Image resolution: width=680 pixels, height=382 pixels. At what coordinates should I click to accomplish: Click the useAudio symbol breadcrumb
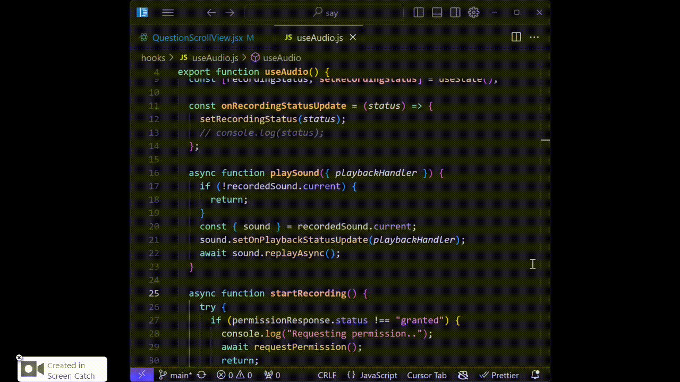[x=282, y=58]
